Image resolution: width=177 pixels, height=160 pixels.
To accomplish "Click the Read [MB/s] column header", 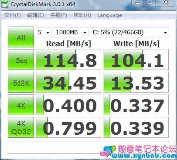I will pos(68,43).
